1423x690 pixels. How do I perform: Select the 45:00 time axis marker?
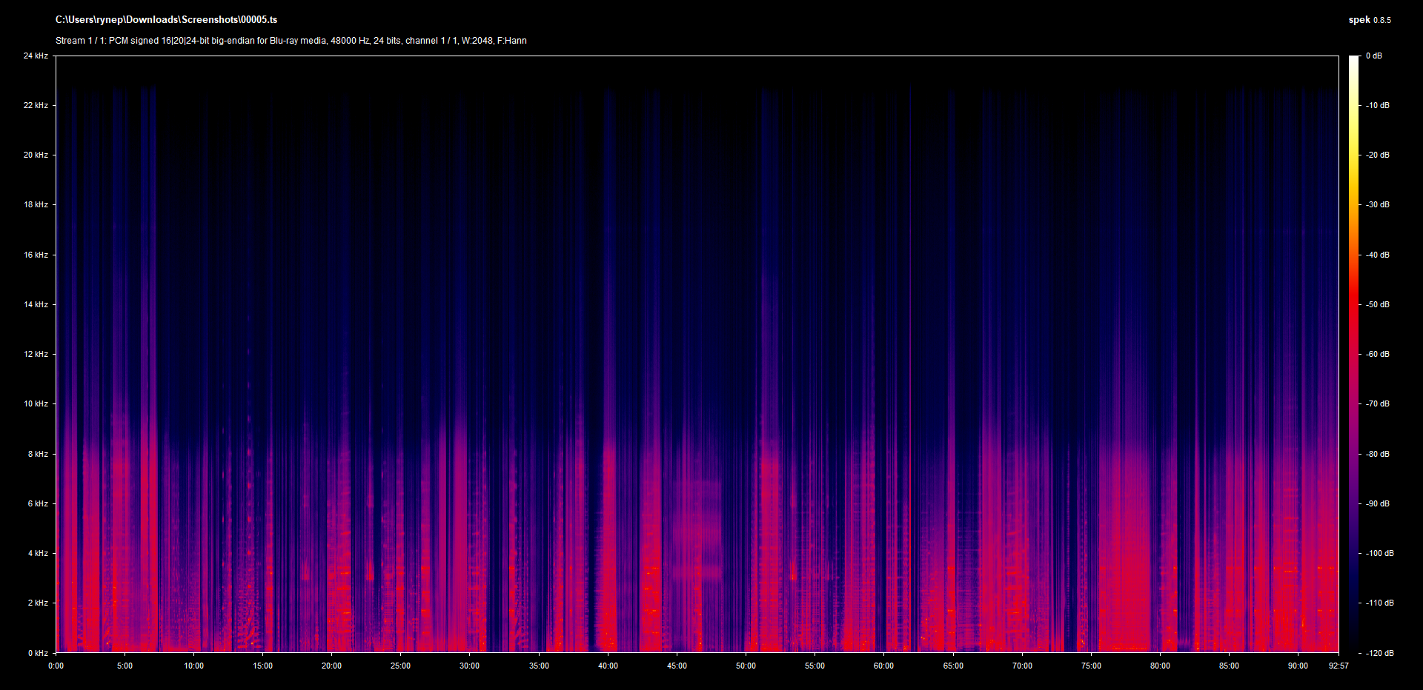(677, 666)
